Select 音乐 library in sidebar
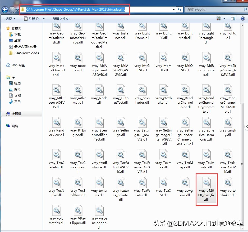Viewport: 248px width, 232px height. tap(15, 102)
